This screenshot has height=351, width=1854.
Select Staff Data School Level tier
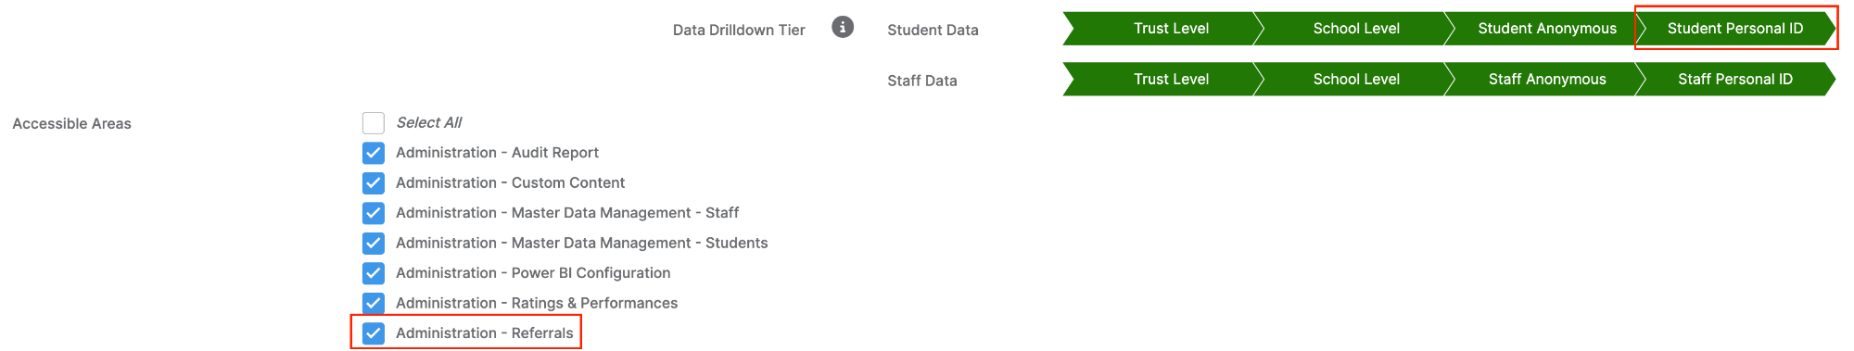[1355, 80]
